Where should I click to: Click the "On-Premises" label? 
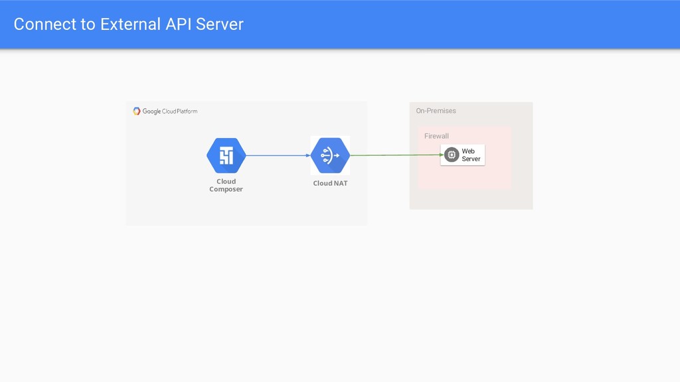[436, 111]
